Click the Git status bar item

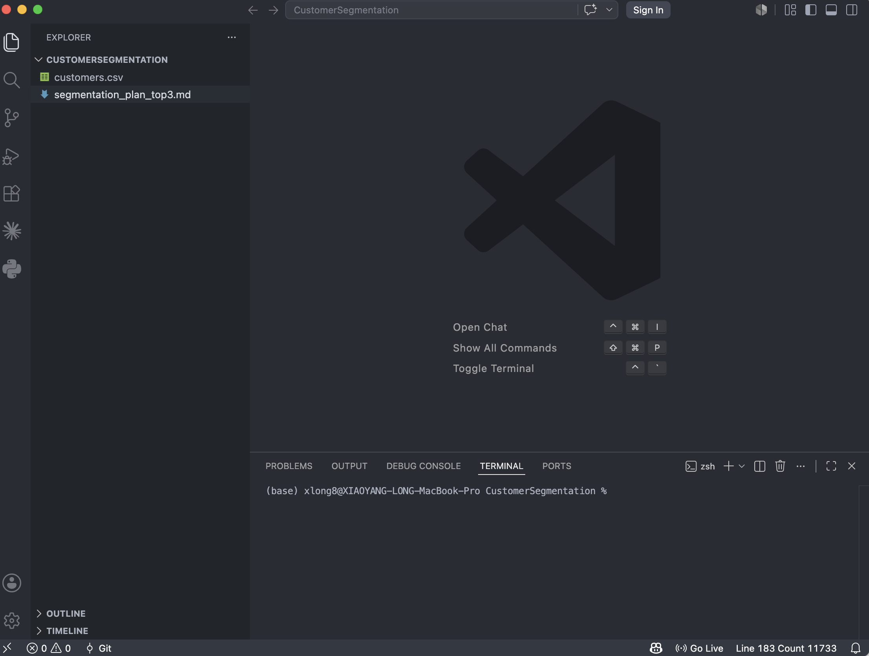pyautogui.click(x=99, y=648)
